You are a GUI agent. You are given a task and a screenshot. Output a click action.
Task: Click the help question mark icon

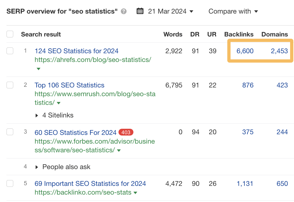[x=123, y=11]
